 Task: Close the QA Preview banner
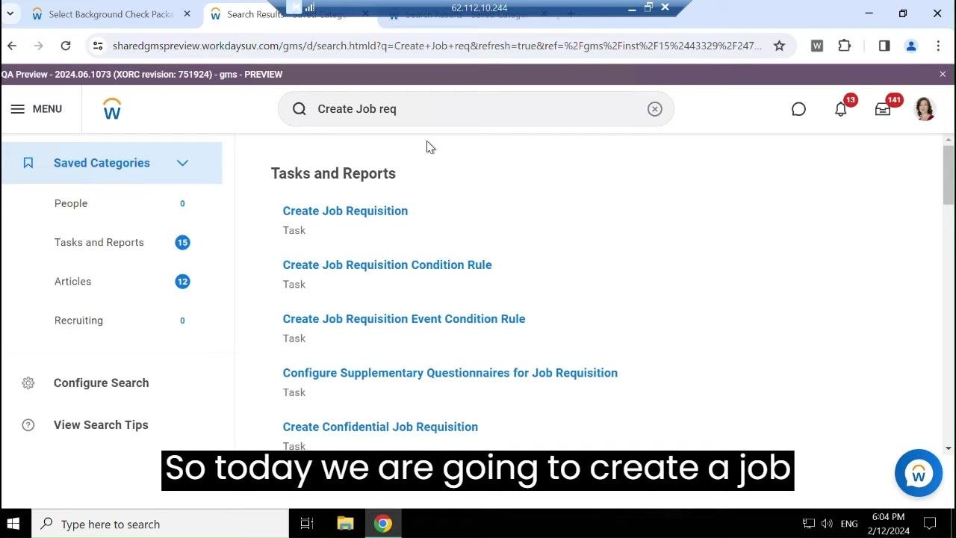tap(943, 74)
